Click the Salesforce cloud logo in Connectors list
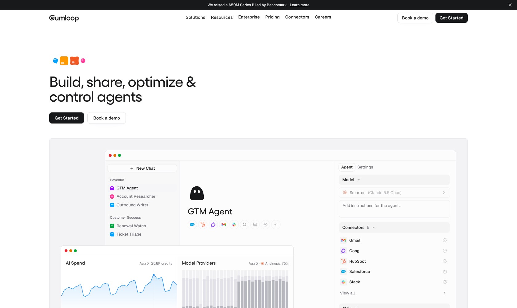517x308 pixels. click(x=343, y=272)
